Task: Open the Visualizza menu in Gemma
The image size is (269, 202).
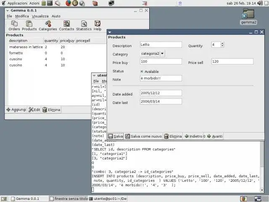Action: tap(40, 16)
